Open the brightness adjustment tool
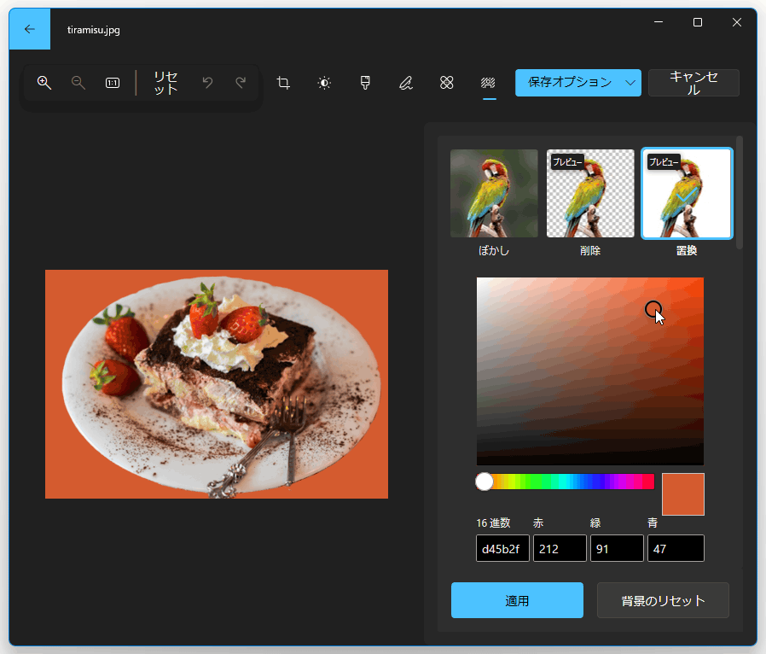766x654 pixels. point(324,83)
